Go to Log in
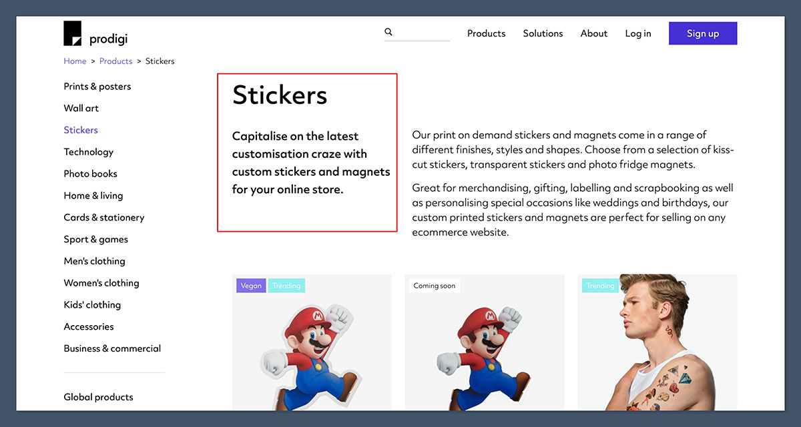 coord(638,33)
